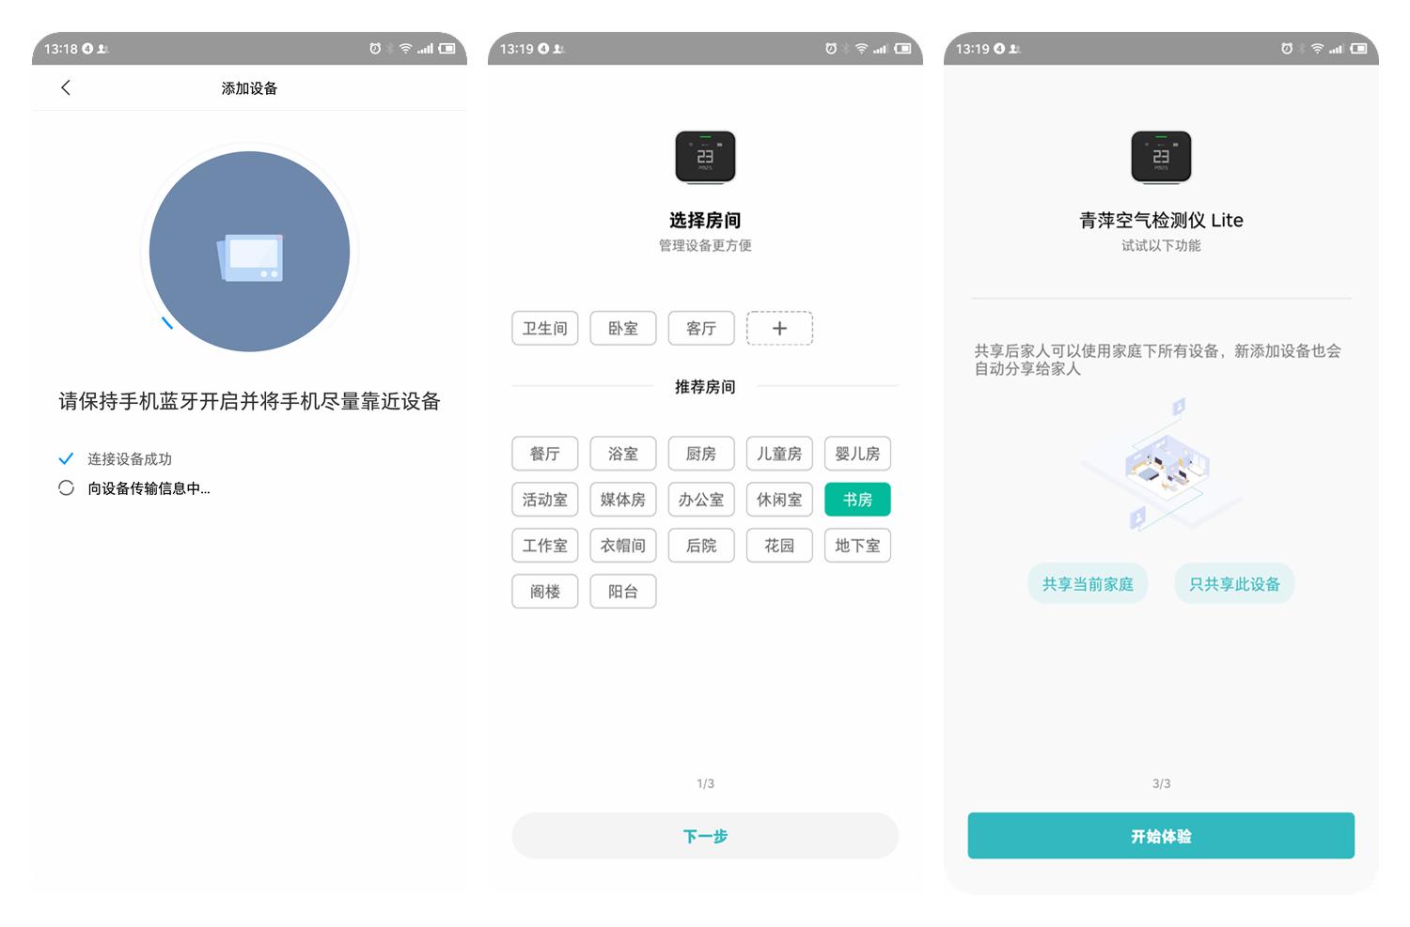Select 卧室 as the device room
The height and width of the screenshot is (927, 1410).
pos(622,328)
